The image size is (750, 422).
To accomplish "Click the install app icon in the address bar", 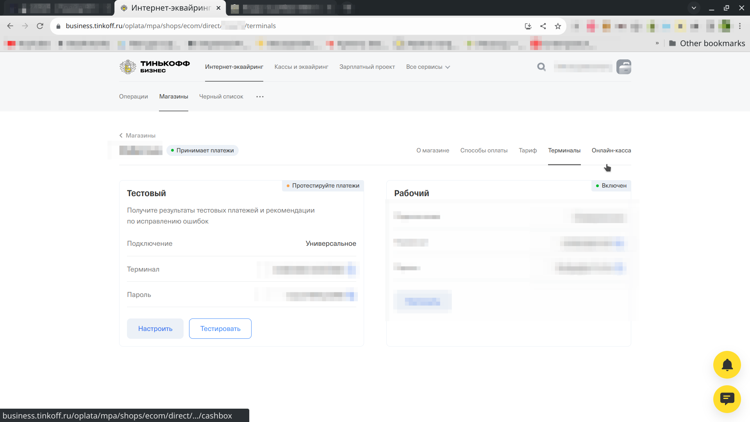I will click(528, 26).
